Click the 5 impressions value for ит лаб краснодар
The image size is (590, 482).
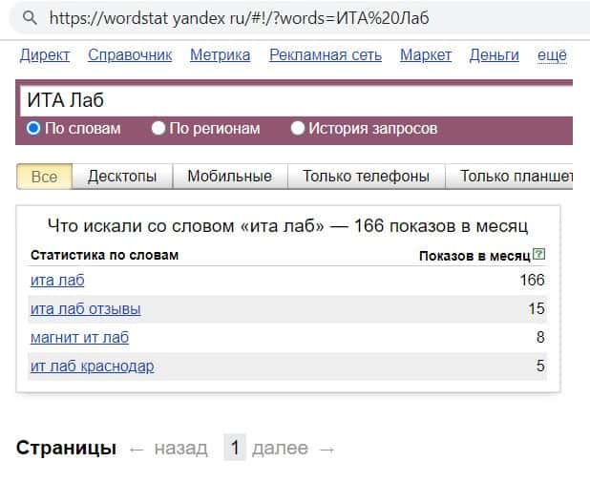point(540,366)
